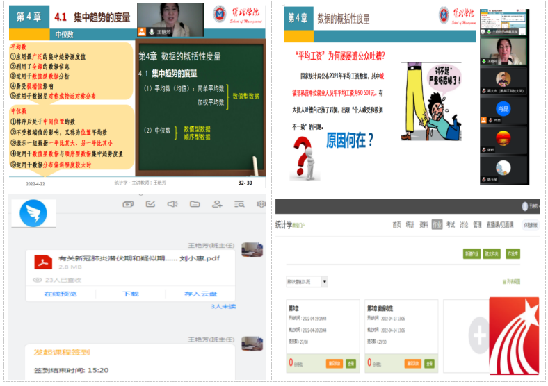This screenshot has height=386, width=548.
Task: Click the green 新建作业 button
Action: [x=472, y=253]
